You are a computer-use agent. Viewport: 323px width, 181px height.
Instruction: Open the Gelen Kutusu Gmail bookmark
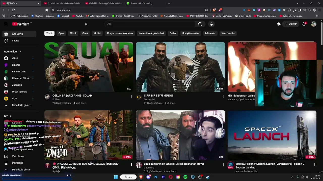pyautogui.click(x=97, y=16)
